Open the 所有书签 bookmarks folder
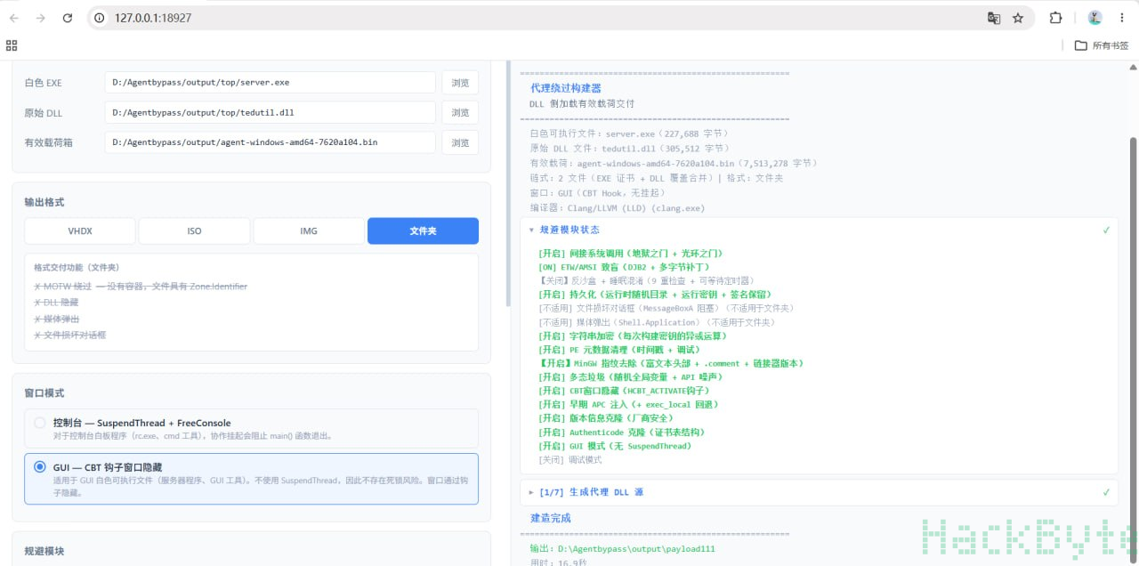 coord(1102,45)
